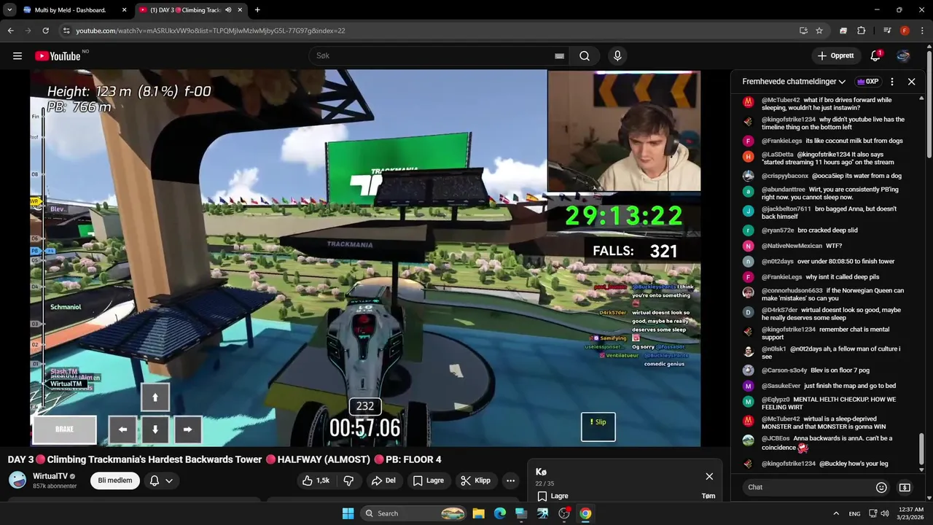The image size is (933, 525).
Task: Go to the YouTube home logo
Action: [58, 56]
